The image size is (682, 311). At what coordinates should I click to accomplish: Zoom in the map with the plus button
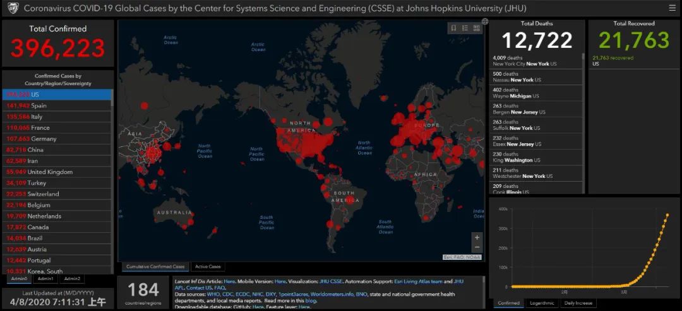pyautogui.click(x=477, y=238)
